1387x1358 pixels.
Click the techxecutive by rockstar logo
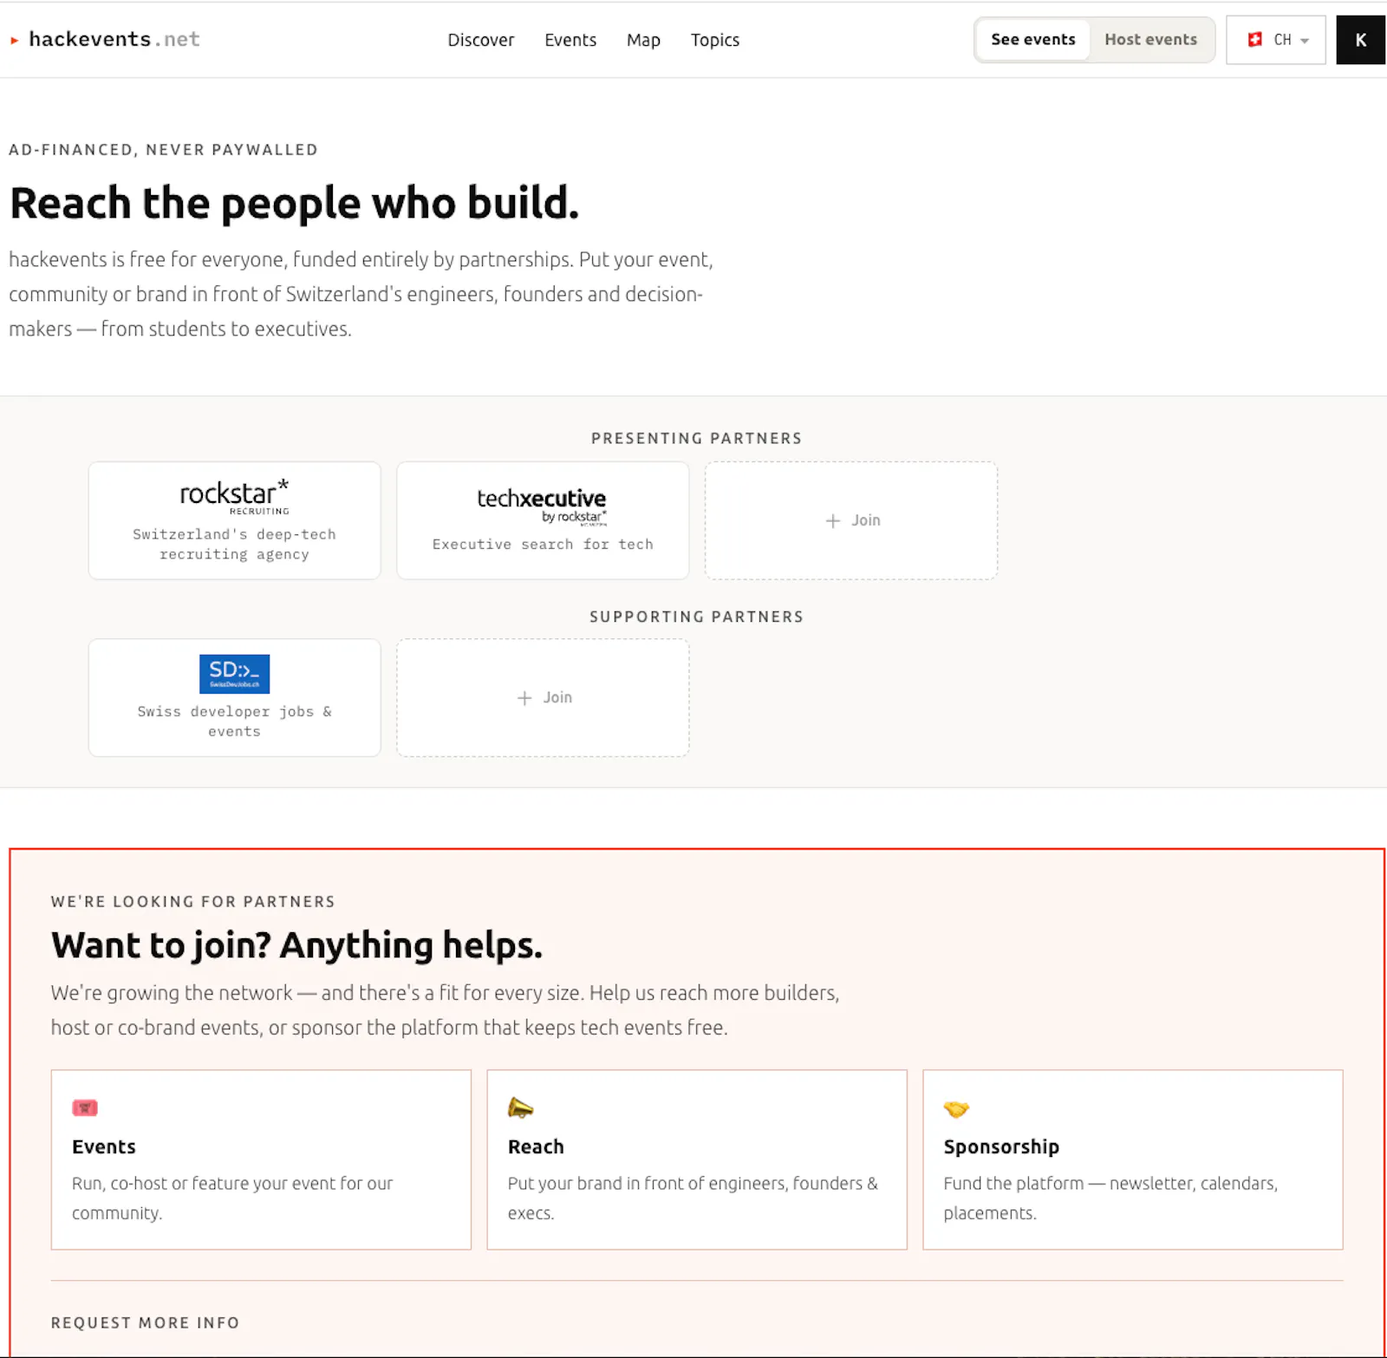point(542,506)
